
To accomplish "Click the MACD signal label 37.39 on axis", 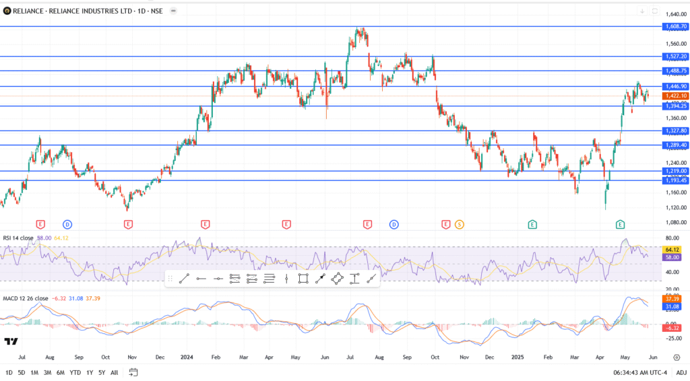I will click(672, 299).
